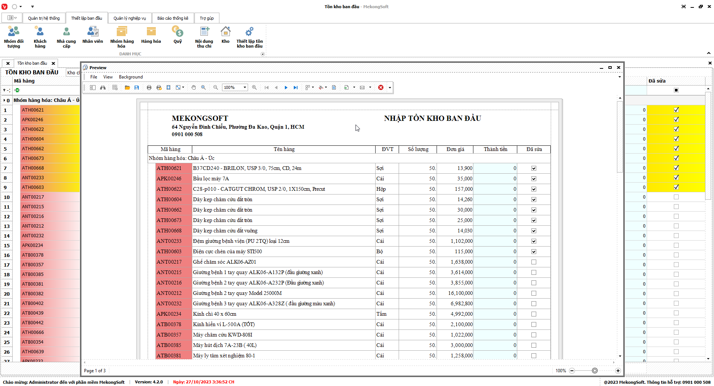Select the Hand tool in Preview toolbar

194,87
